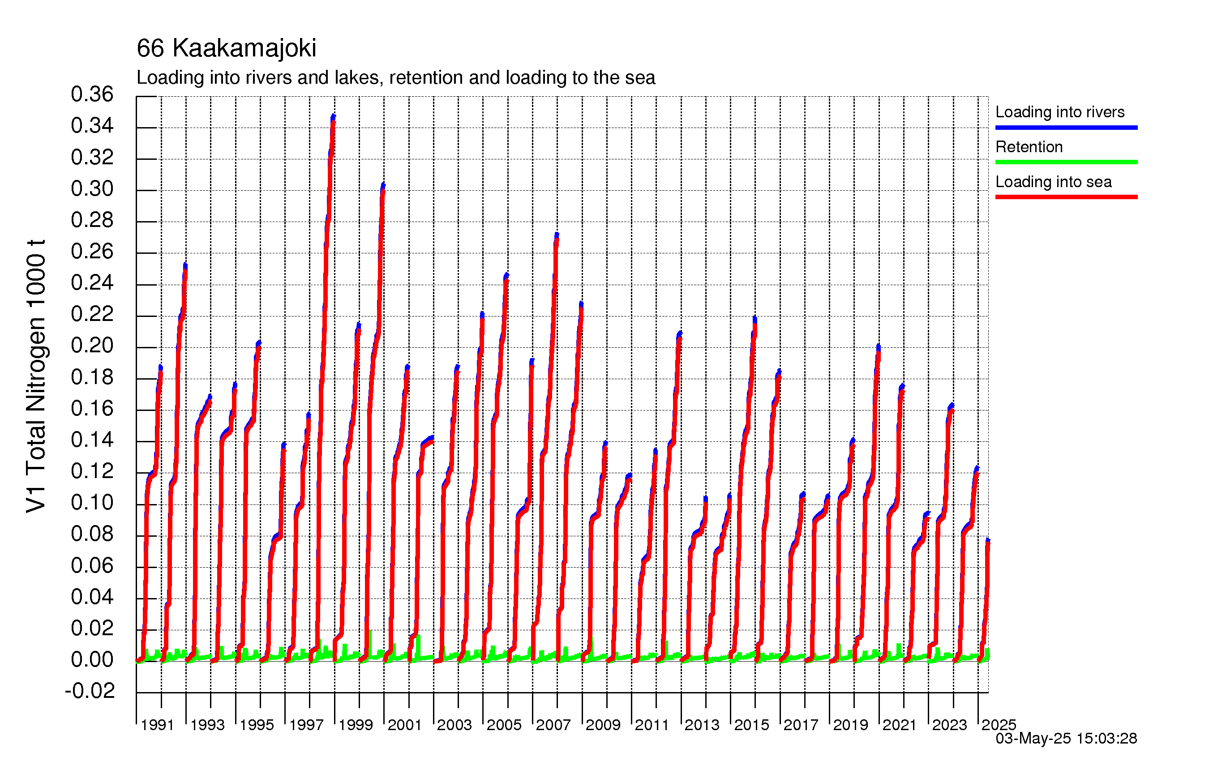The image size is (1209, 761).
Task: Click the x-axis year label 1991
Action: click(x=158, y=725)
